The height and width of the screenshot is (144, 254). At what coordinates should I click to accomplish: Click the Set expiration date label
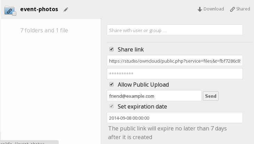point(142,106)
